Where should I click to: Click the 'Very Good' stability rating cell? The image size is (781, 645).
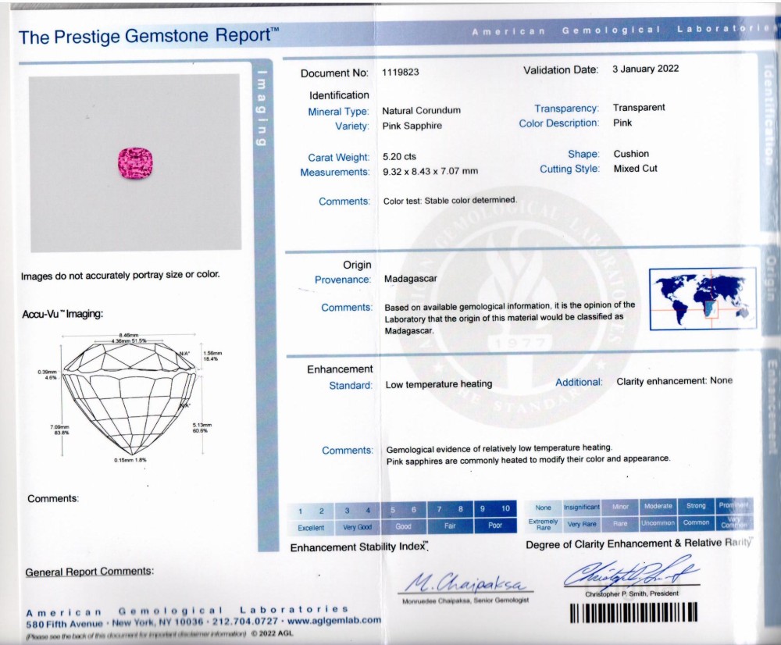pyautogui.click(x=357, y=526)
